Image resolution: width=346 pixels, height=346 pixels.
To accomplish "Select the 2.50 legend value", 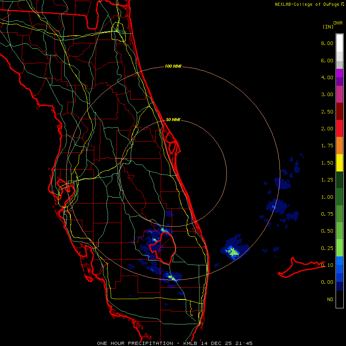I will click(x=327, y=111).
